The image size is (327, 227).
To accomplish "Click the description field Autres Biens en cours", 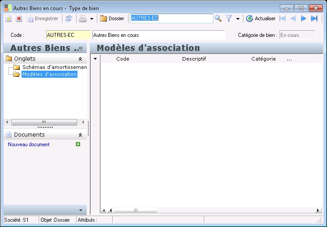I will coord(159,35).
